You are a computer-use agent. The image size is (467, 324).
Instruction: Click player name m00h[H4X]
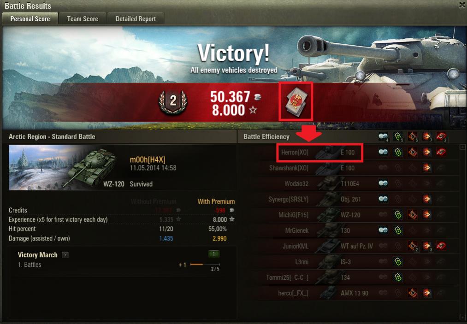point(148,160)
